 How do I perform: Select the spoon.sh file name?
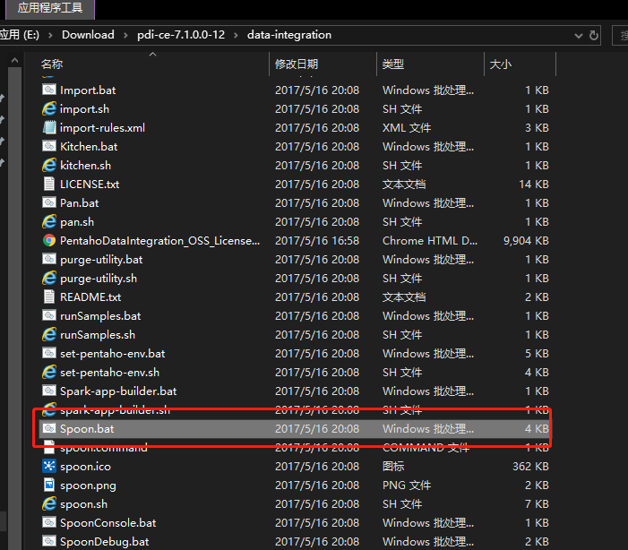click(83, 504)
